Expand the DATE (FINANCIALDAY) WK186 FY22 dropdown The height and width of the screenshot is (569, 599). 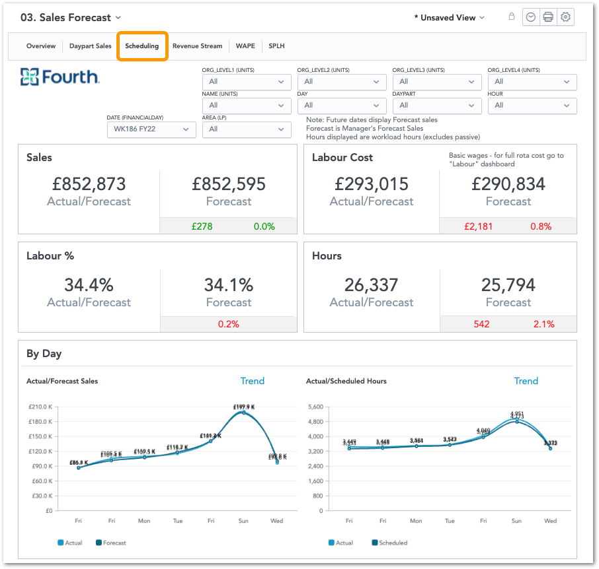coord(151,129)
